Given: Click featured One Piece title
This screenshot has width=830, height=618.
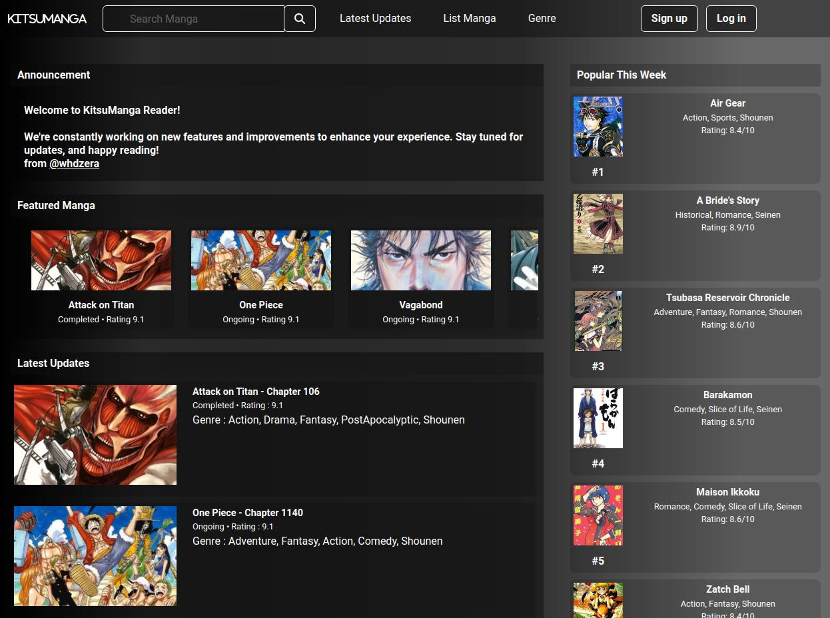Looking at the screenshot, I should point(261,305).
